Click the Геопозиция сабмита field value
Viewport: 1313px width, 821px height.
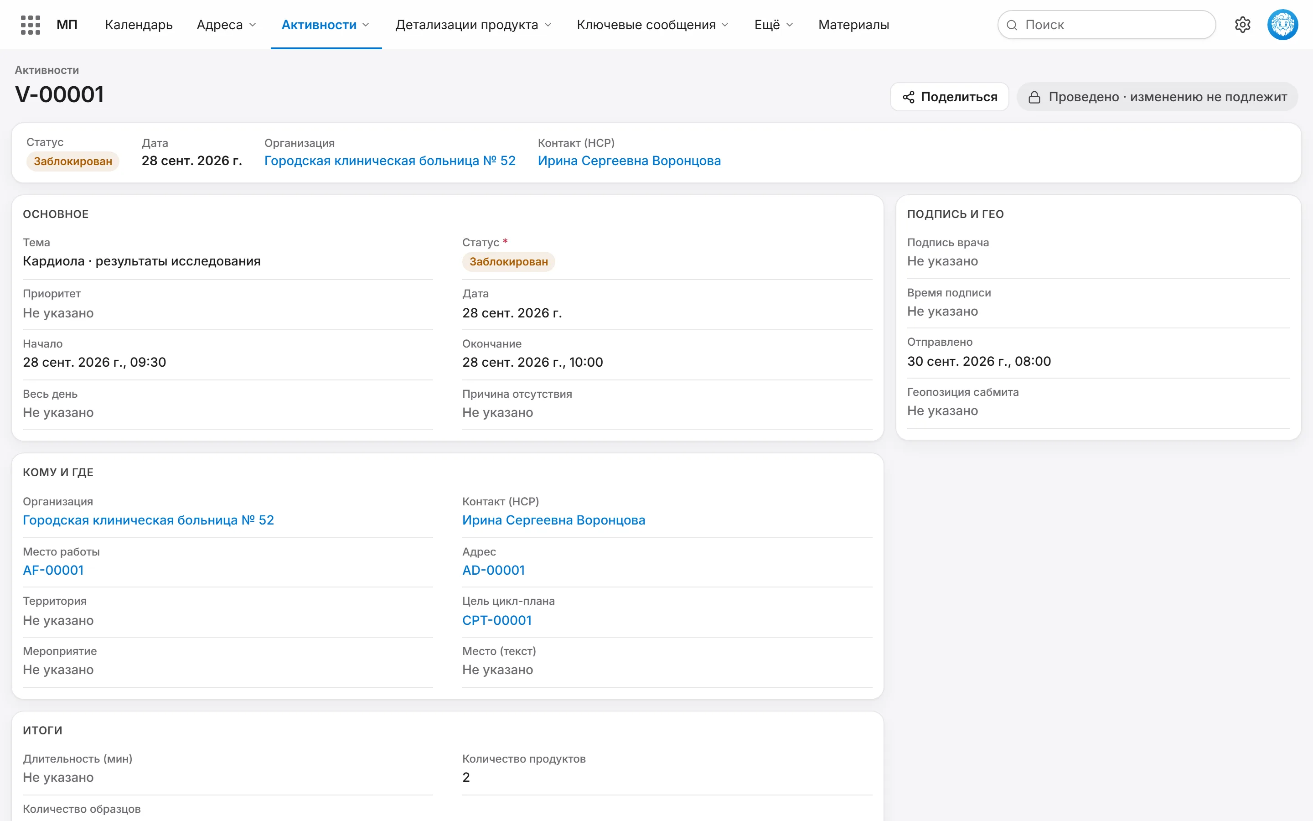(942, 410)
